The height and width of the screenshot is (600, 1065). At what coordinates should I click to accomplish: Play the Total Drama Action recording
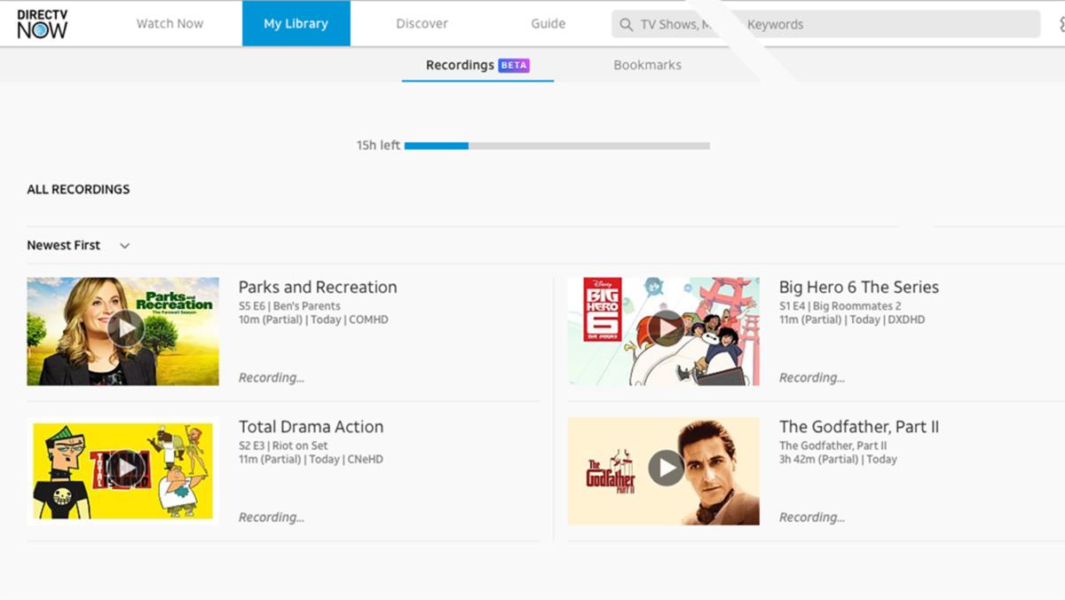coord(126,468)
